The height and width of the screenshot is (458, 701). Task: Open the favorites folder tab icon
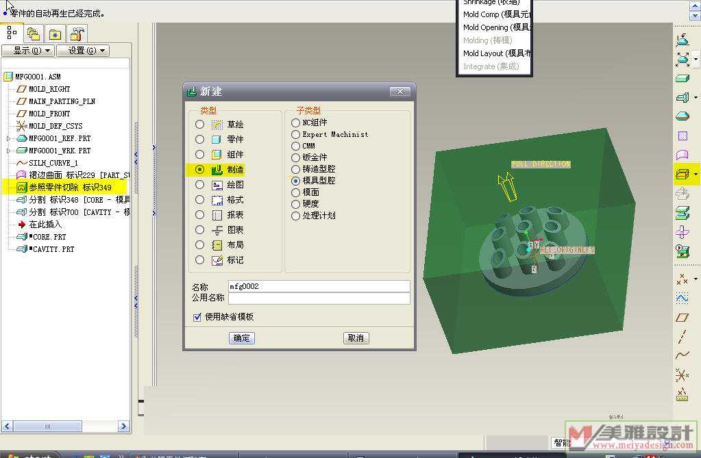55,33
